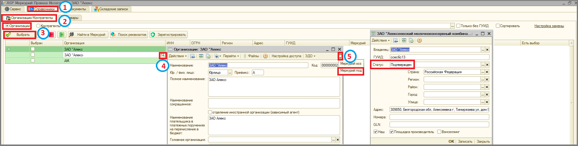Click find-in-list icon in enterprise window toolbar
The height and width of the screenshot is (146, 578).
[395, 40]
